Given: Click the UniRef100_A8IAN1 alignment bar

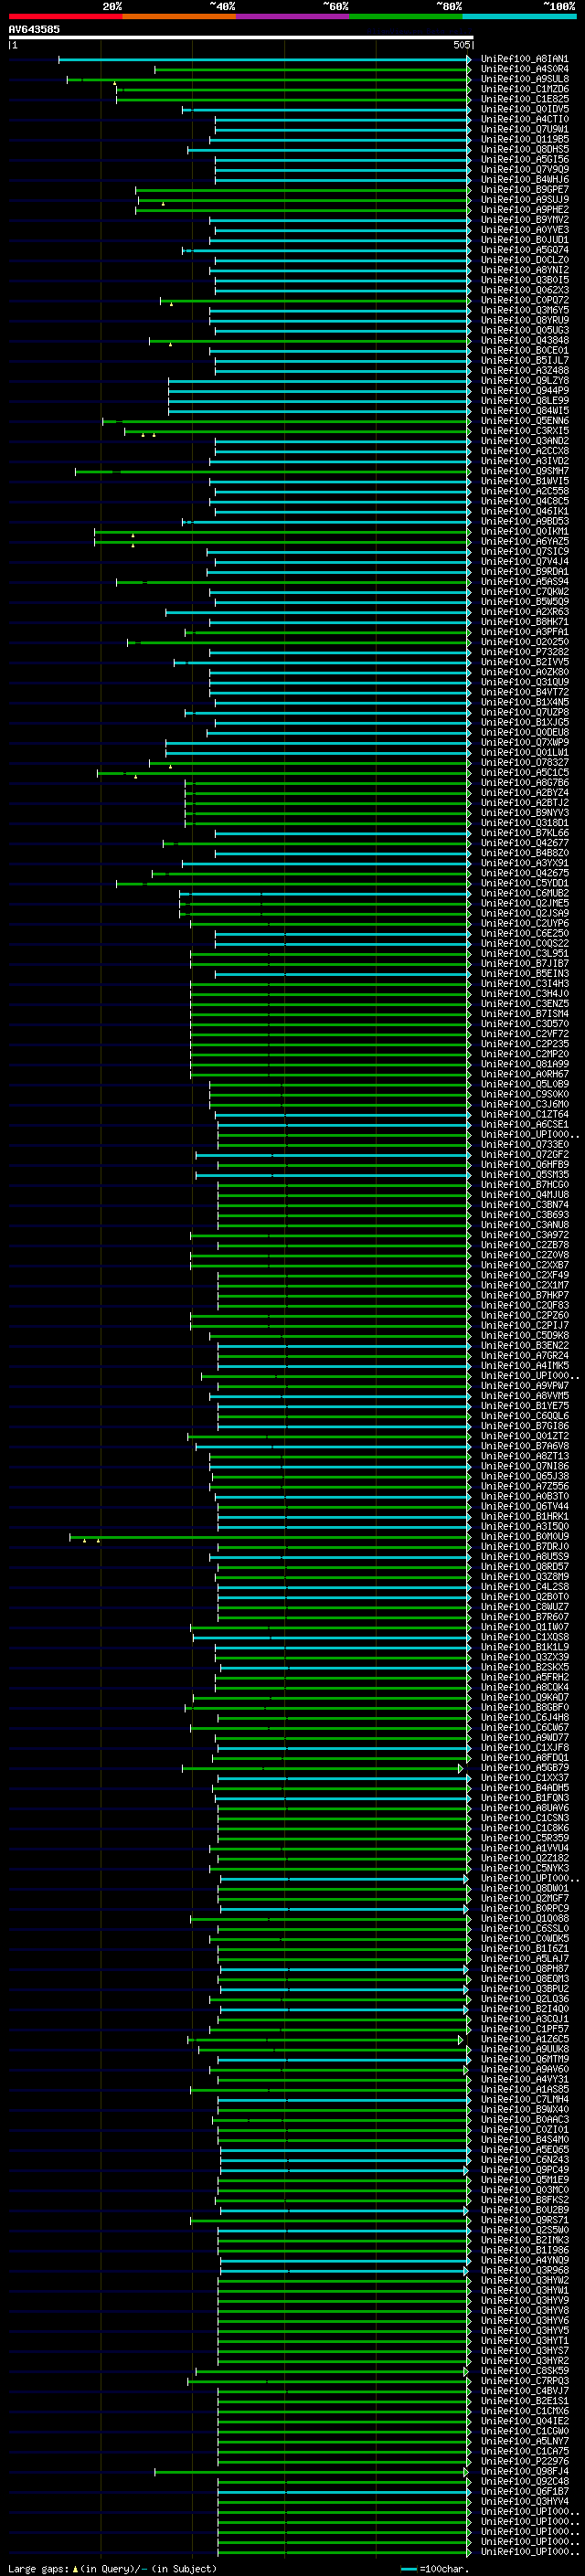Looking at the screenshot, I should 264,59.
